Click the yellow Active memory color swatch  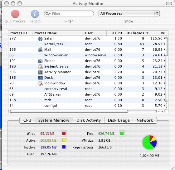pos(64,140)
